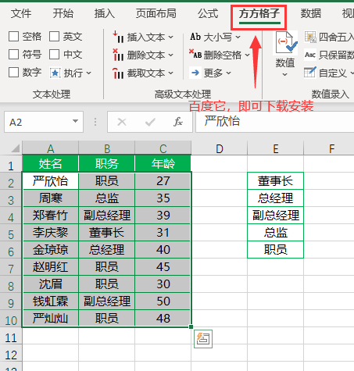Expand the 插入文本 dropdown arrow
354x371 pixels.
click(170, 37)
